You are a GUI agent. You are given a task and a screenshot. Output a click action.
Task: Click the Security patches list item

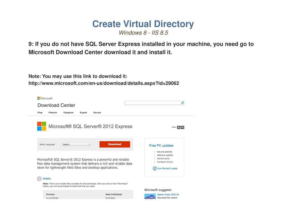pyautogui.click(x=165, y=152)
